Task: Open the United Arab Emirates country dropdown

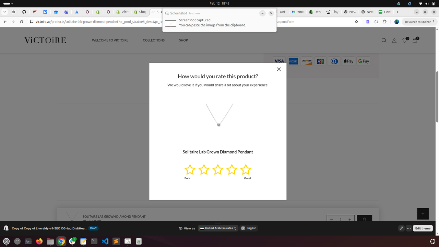Action: (x=218, y=228)
